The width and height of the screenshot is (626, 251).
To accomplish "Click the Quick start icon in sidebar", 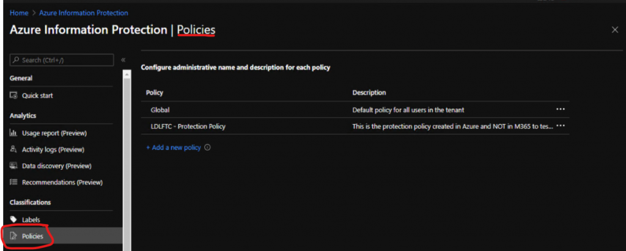I will 13,96.
